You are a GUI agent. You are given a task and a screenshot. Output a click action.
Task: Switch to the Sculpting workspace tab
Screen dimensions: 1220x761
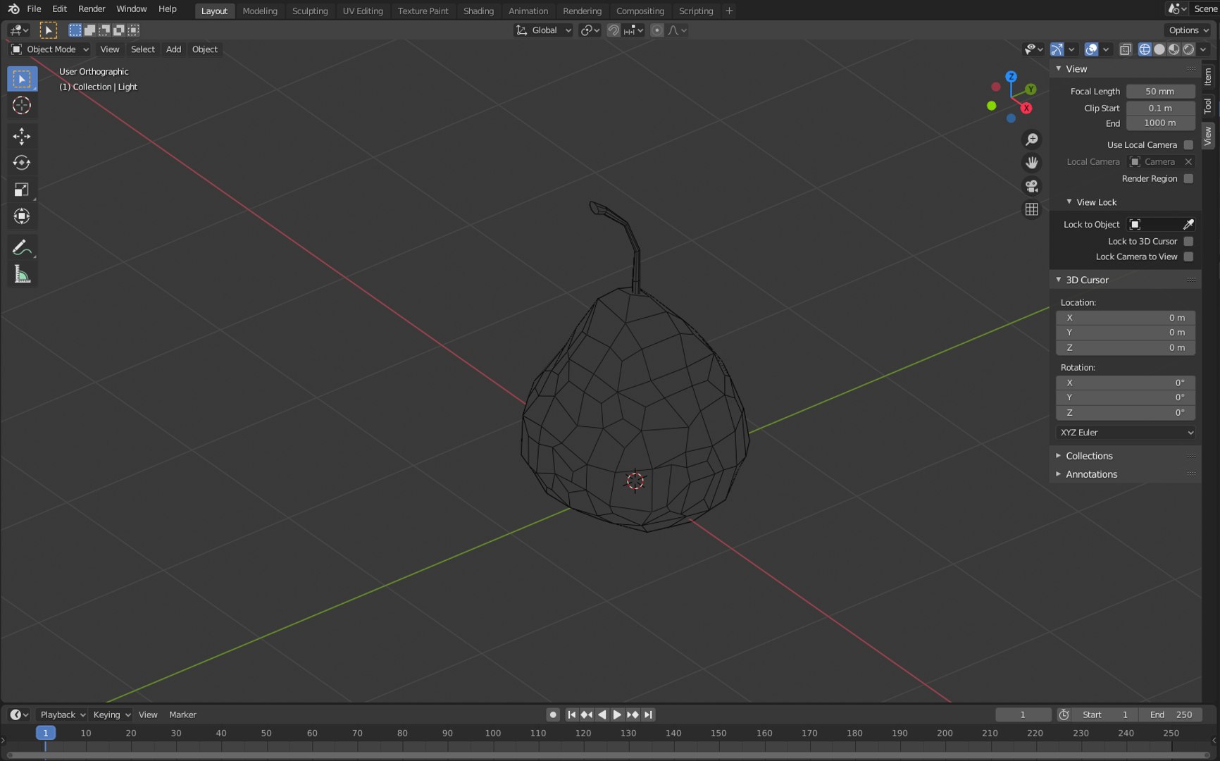pyautogui.click(x=310, y=11)
